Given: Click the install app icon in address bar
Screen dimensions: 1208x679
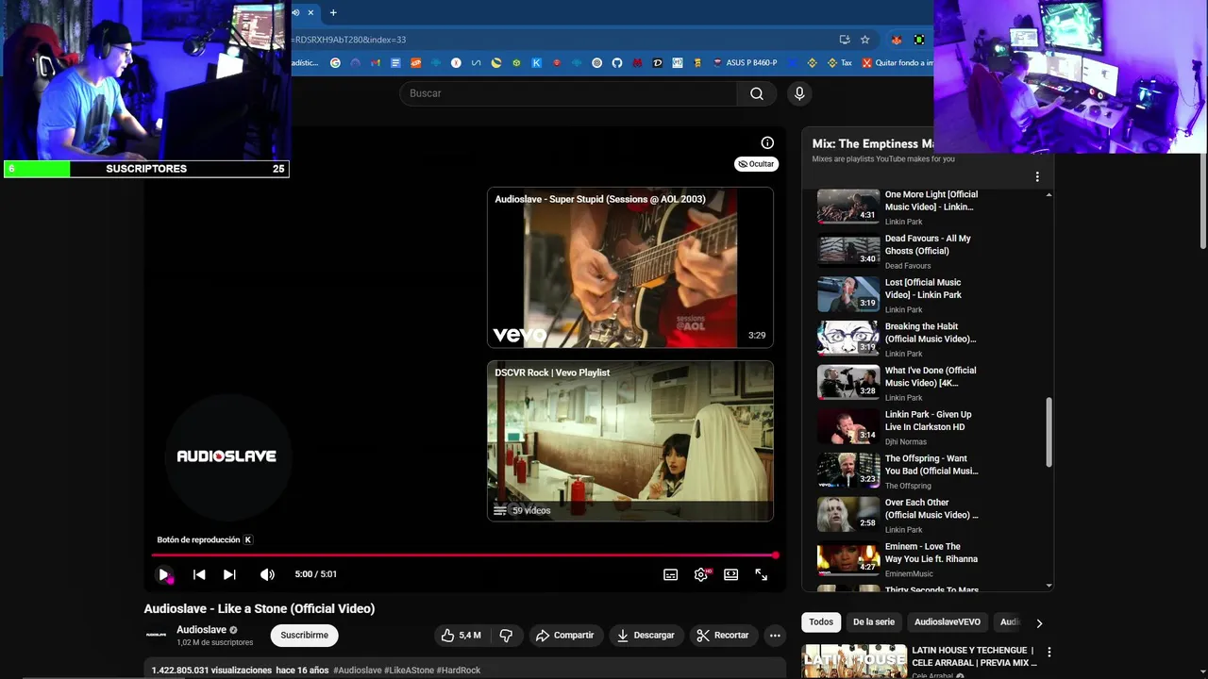Looking at the screenshot, I should 845,40.
